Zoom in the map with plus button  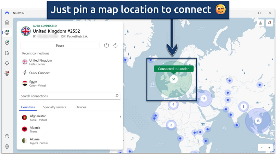(x=269, y=148)
